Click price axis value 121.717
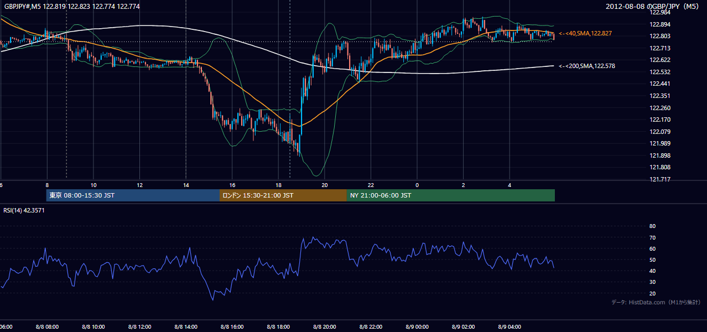Viewport: 707px width, 332px height. point(659,179)
